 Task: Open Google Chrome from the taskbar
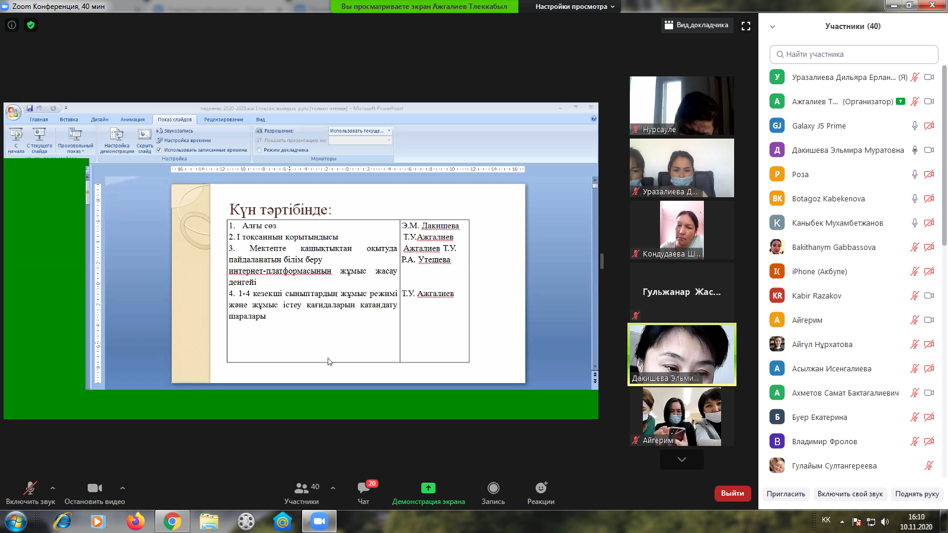point(172,522)
